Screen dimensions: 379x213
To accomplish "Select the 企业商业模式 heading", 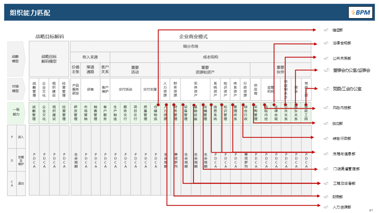I will [x=193, y=36].
